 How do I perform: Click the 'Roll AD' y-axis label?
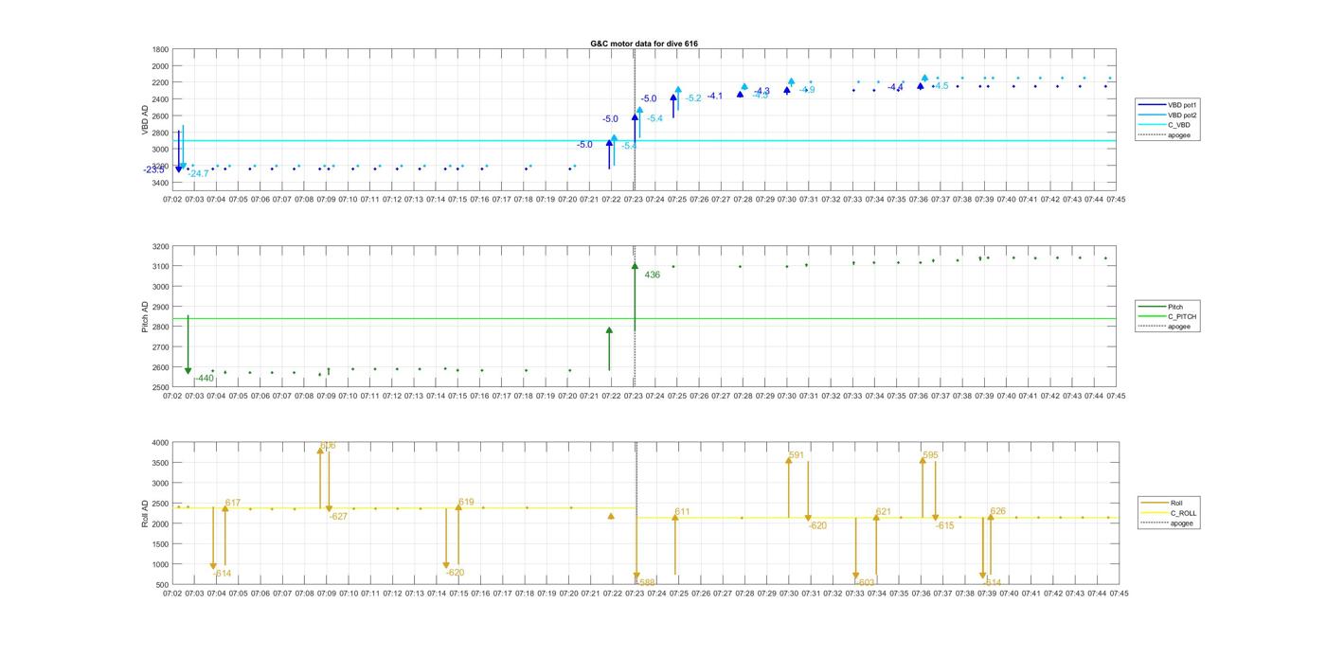pos(146,512)
